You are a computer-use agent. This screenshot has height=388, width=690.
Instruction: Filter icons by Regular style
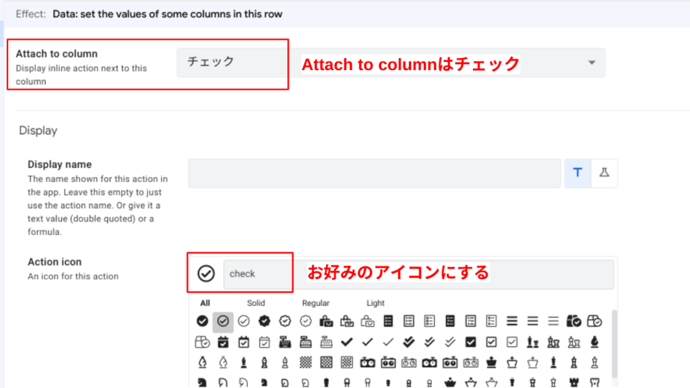[x=315, y=303]
